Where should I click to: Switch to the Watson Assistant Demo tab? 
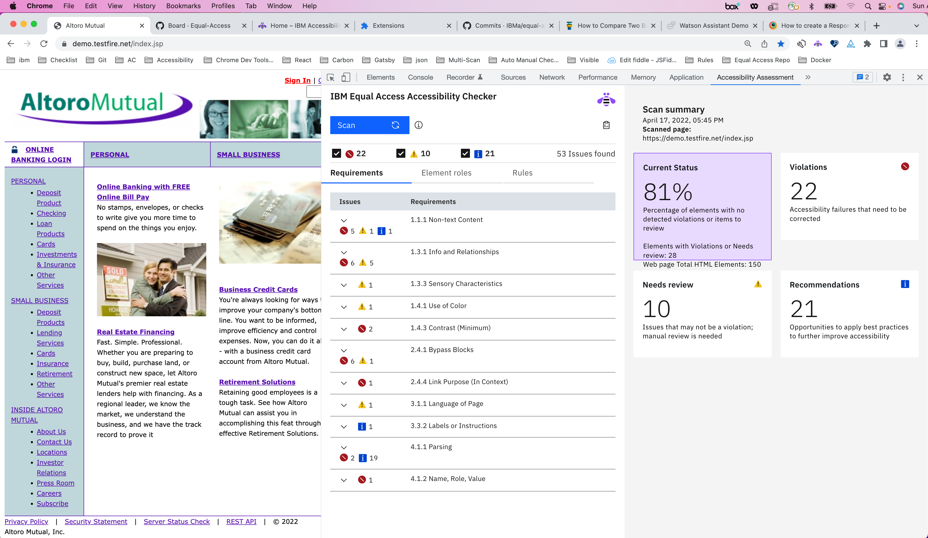click(713, 25)
